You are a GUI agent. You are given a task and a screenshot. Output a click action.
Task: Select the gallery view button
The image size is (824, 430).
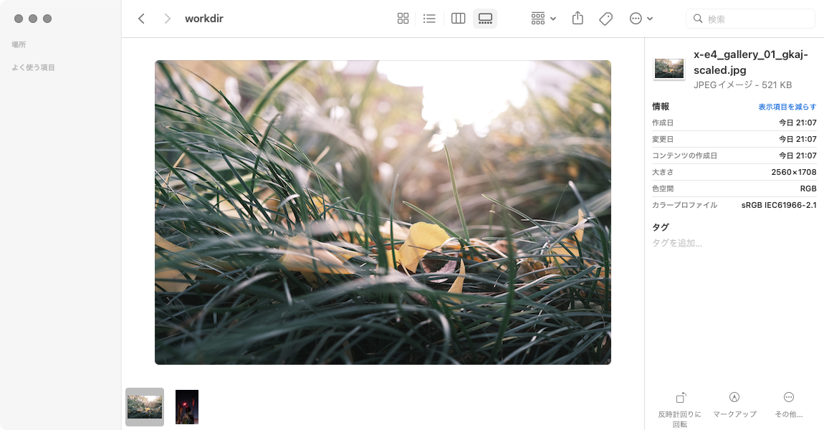(x=485, y=19)
